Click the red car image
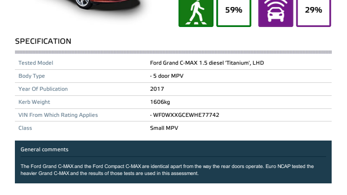Image resolution: width=347 pixels, height=195 pixels. pos(88,7)
